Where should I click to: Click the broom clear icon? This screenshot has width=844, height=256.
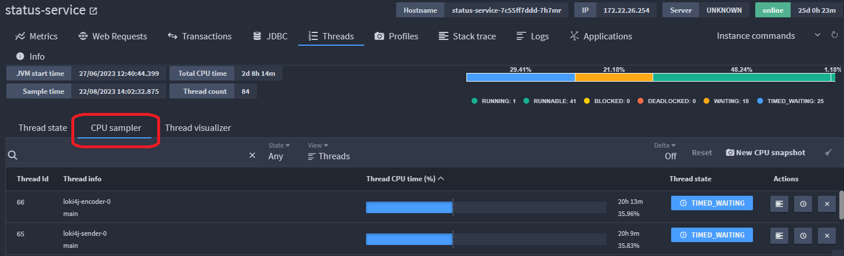(828, 152)
